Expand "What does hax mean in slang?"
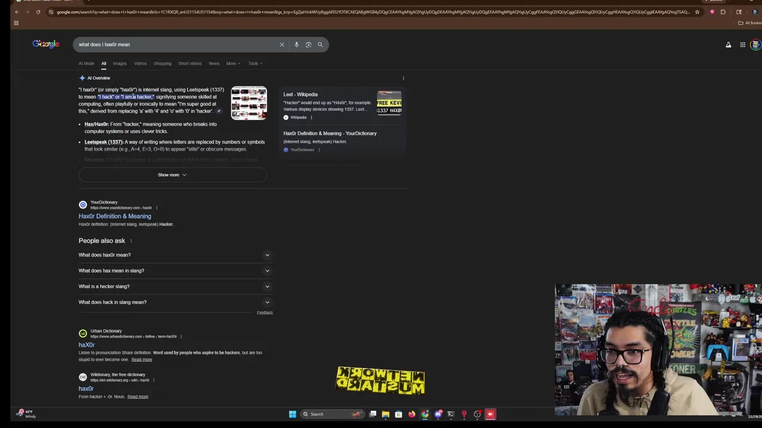This screenshot has width=762, height=428. click(x=175, y=270)
